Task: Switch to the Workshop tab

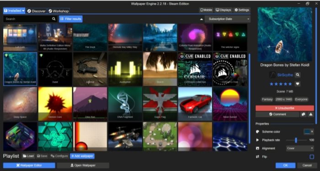Action: (59, 11)
